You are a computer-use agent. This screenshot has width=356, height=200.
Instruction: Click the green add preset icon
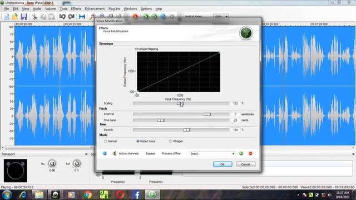coord(241,153)
